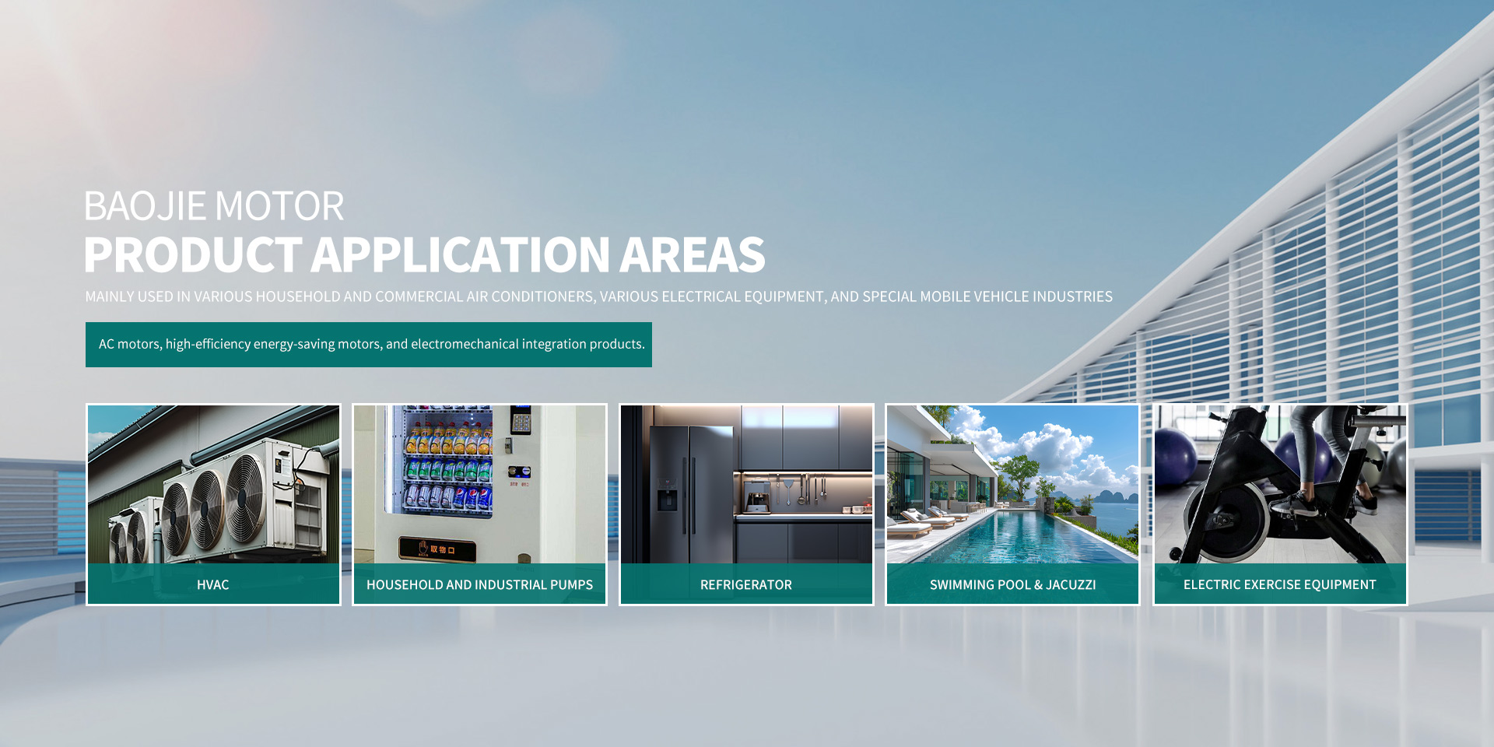The width and height of the screenshot is (1494, 747).
Task: Open the exercise bike photo
Action: pyautogui.click(x=1279, y=484)
